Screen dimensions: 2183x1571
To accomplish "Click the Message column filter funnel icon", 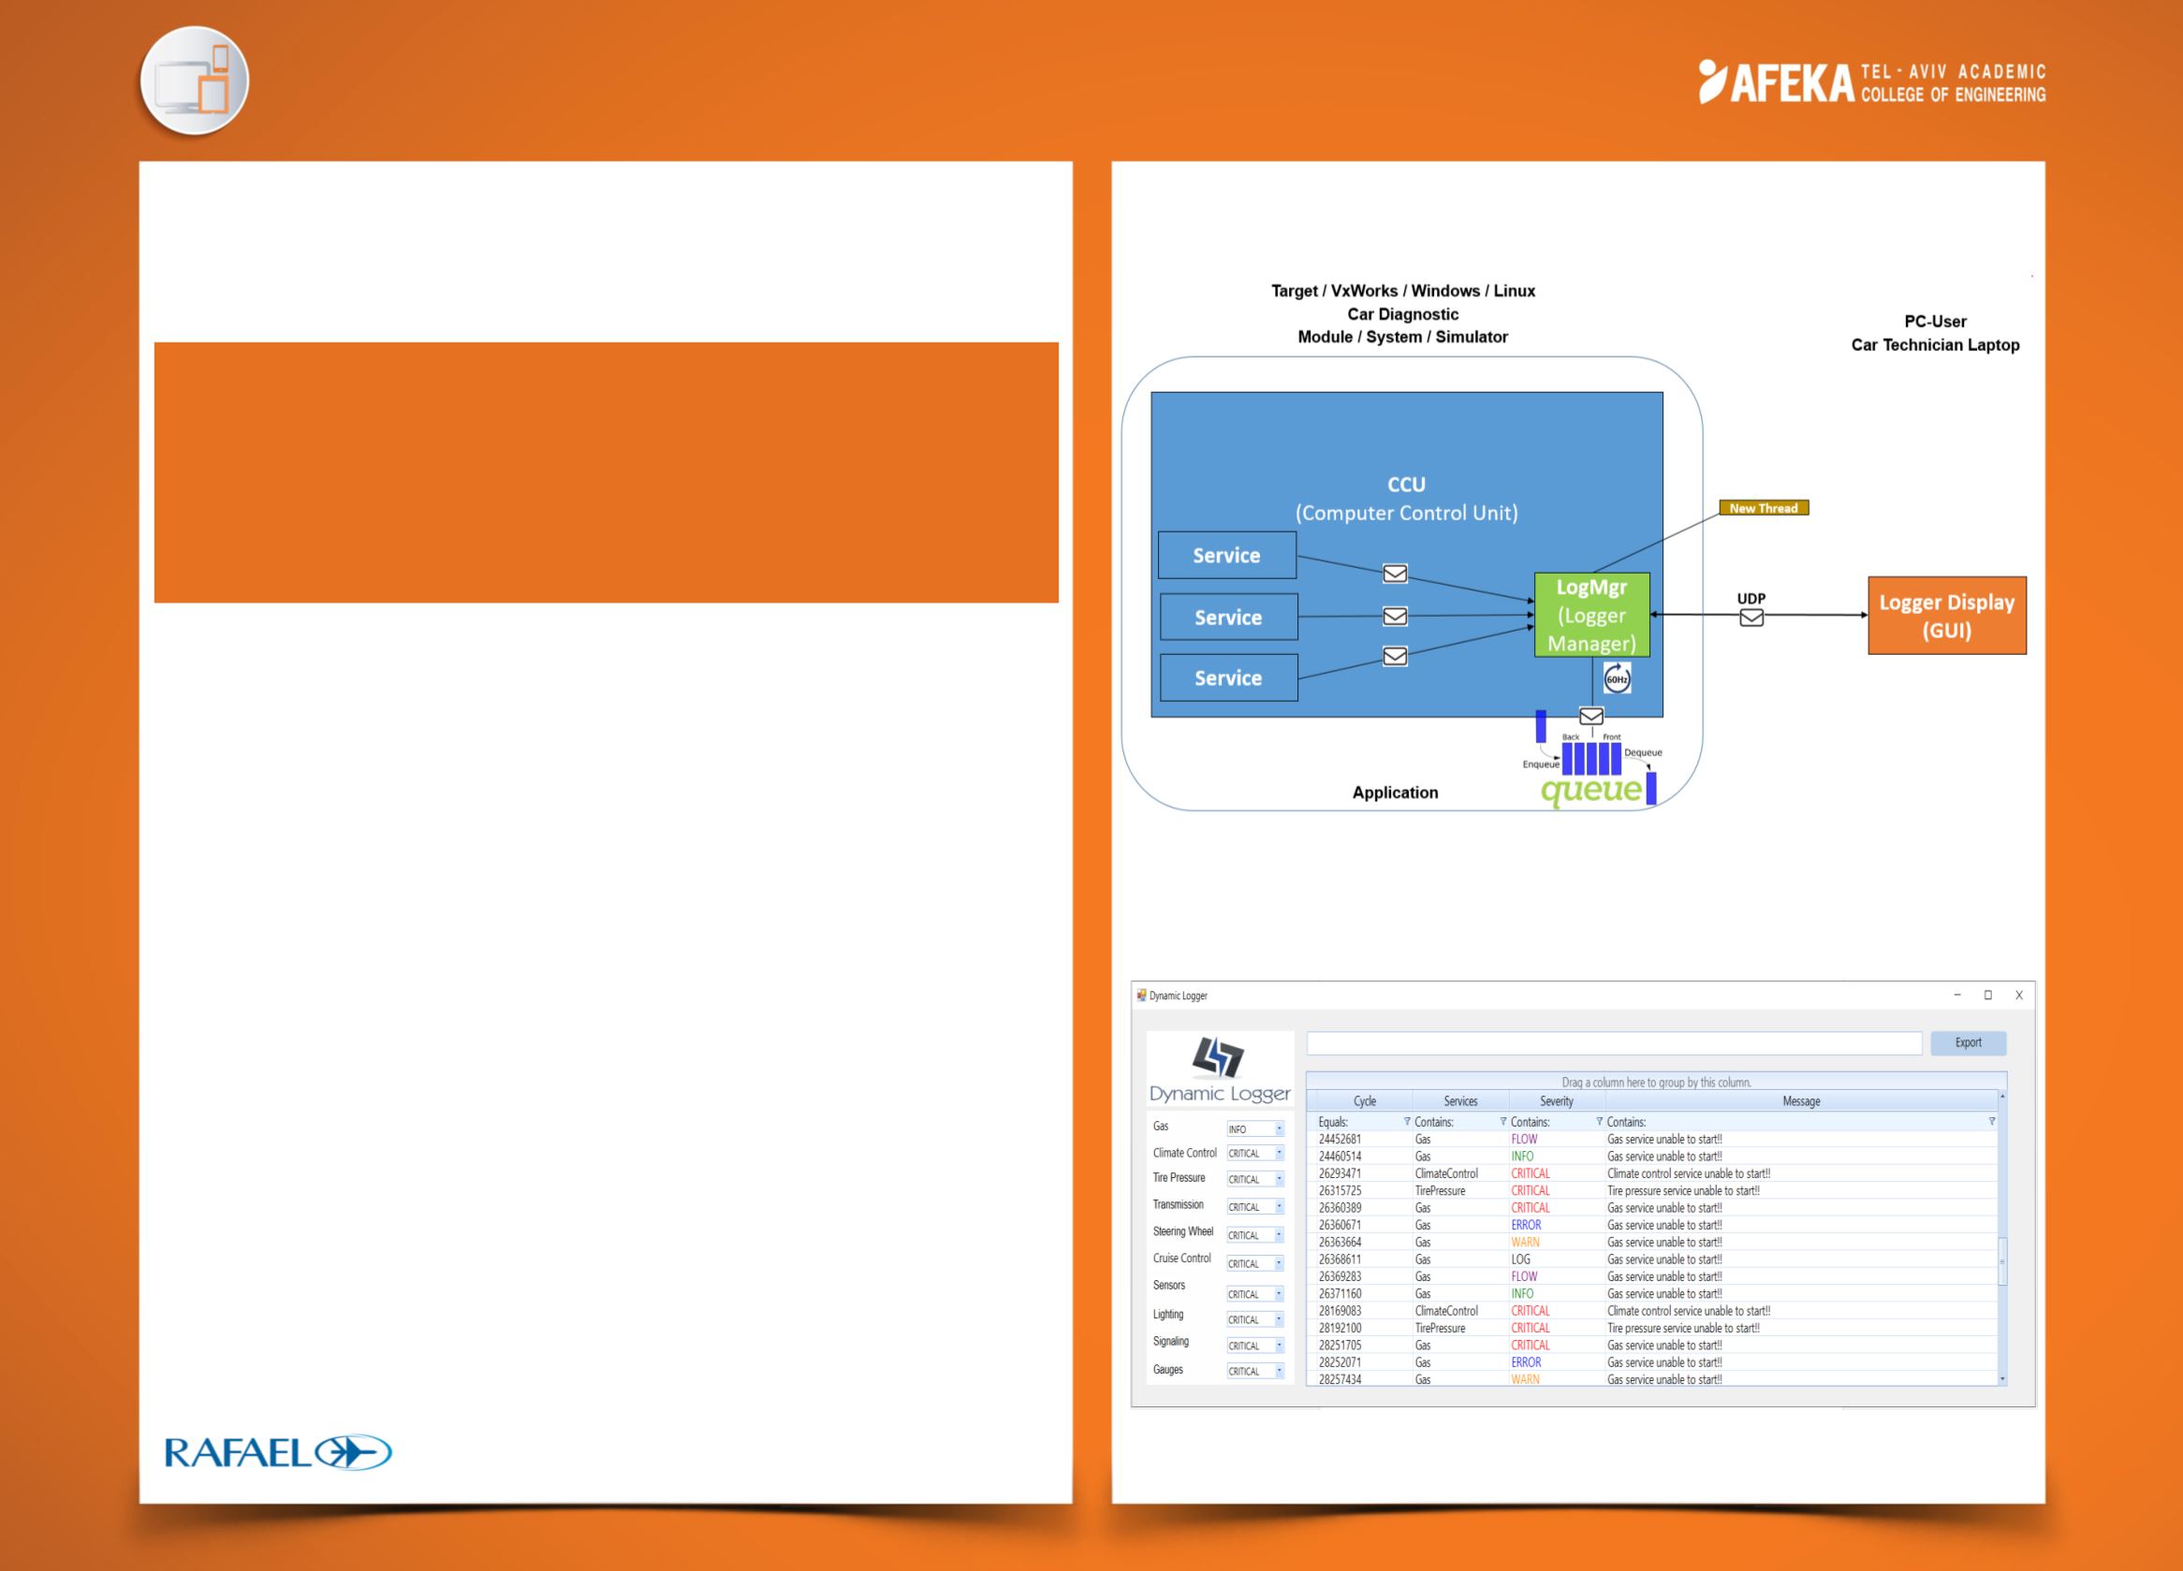I will (x=1991, y=1122).
